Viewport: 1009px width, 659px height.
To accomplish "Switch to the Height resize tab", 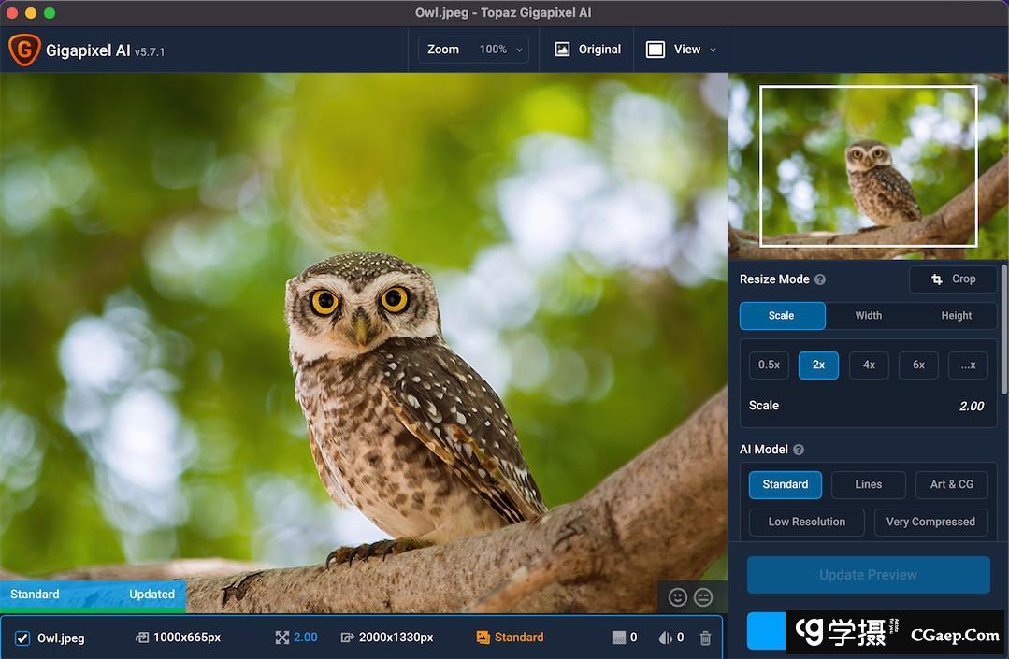I will (956, 316).
